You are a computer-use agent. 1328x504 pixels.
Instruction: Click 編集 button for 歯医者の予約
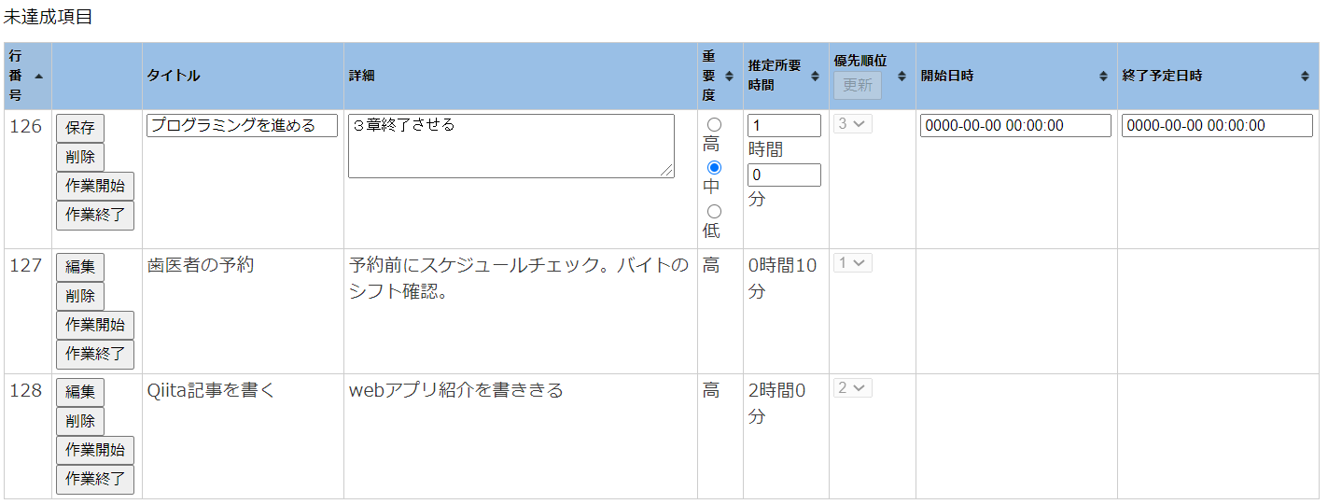coord(80,267)
